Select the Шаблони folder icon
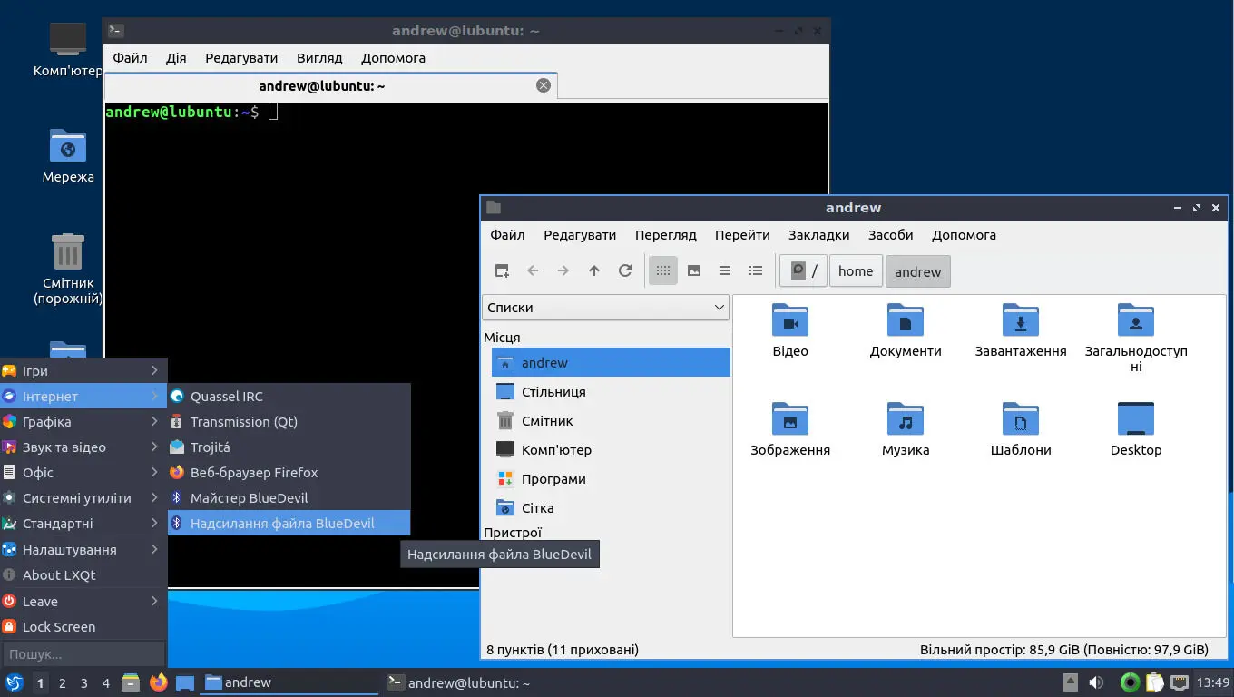Screen dimensions: 1234x697 [1021, 419]
